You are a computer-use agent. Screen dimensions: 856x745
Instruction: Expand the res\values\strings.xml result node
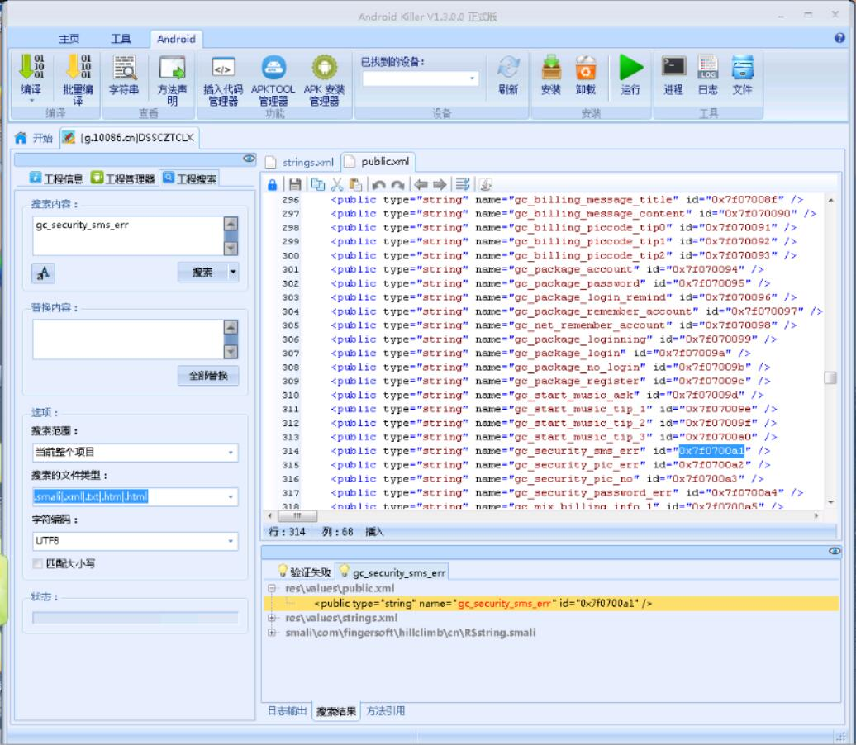click(x=271, y=618)
